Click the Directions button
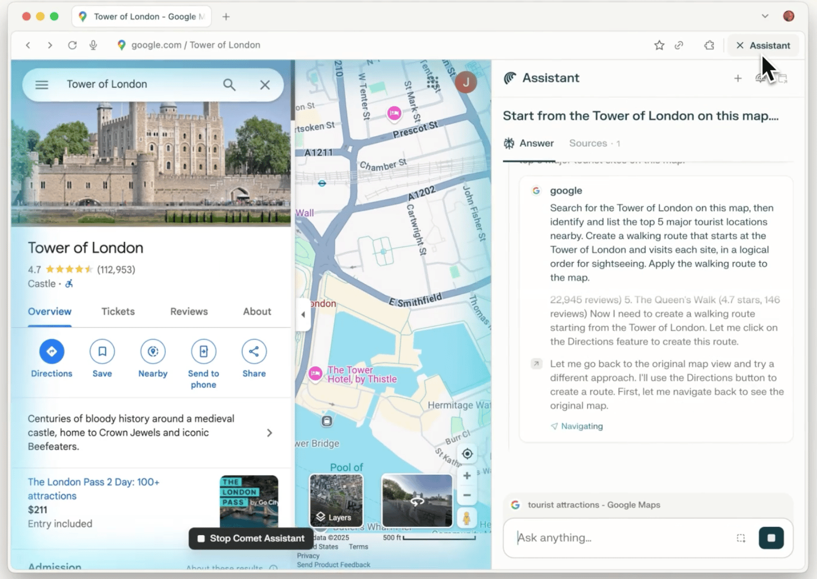817x579 pixels. 52,359
